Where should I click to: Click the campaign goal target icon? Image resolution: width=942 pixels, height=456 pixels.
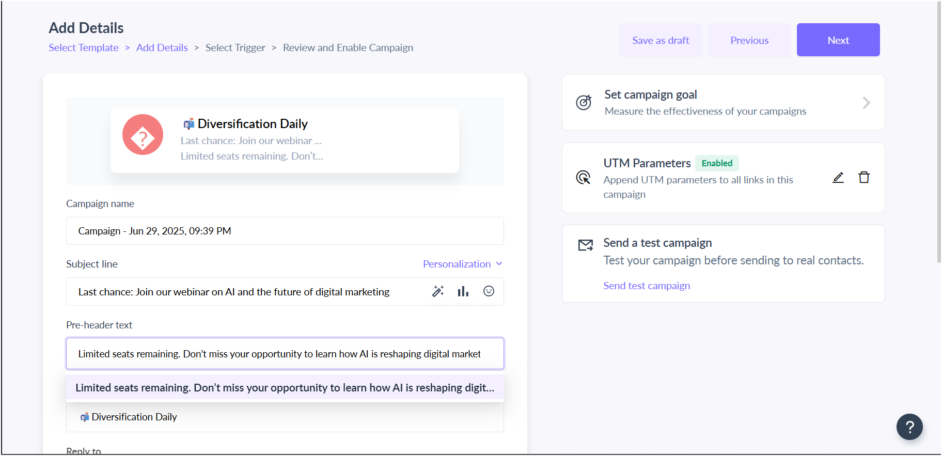click(584, 102)
